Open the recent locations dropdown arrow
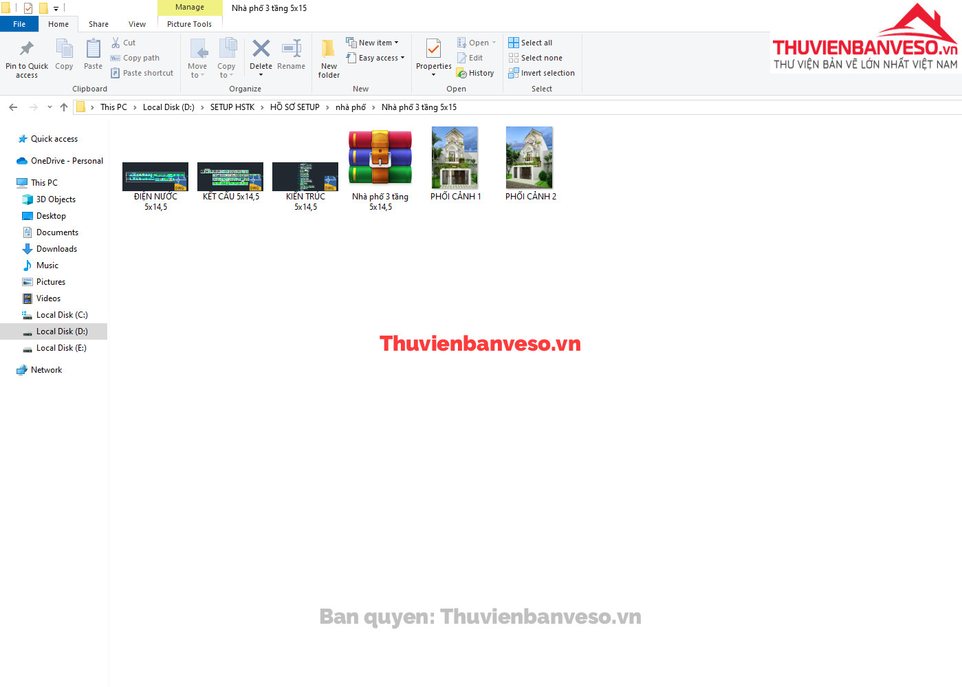The width and height of the screenshot is (962, 687). (x=50, y=107)
